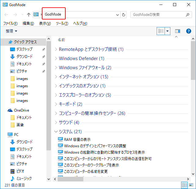Expand the キーボード group
This screenshot has height=189, width=196.
click(56, 104)
